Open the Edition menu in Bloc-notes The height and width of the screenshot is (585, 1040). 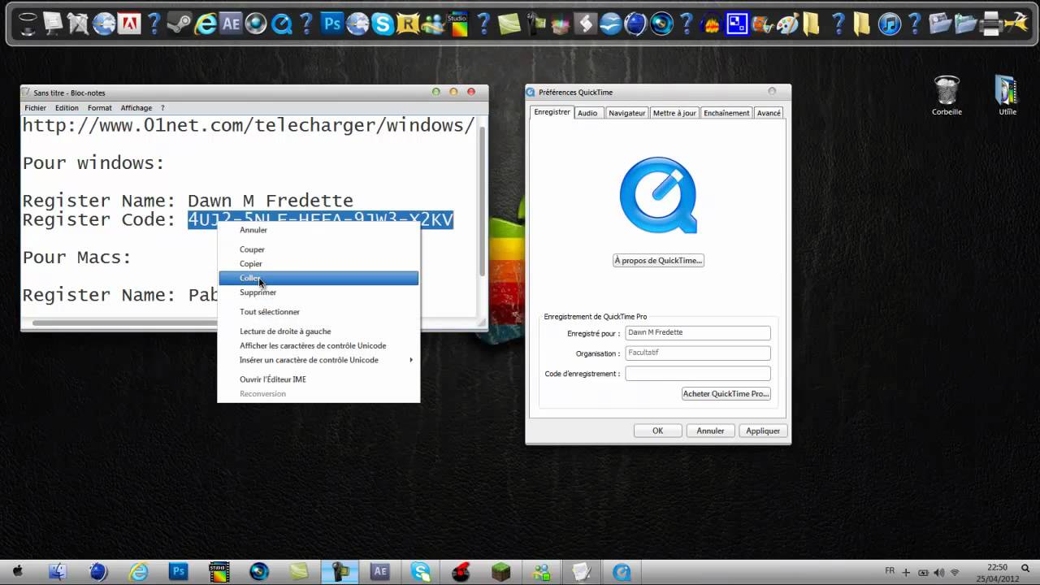67,108
